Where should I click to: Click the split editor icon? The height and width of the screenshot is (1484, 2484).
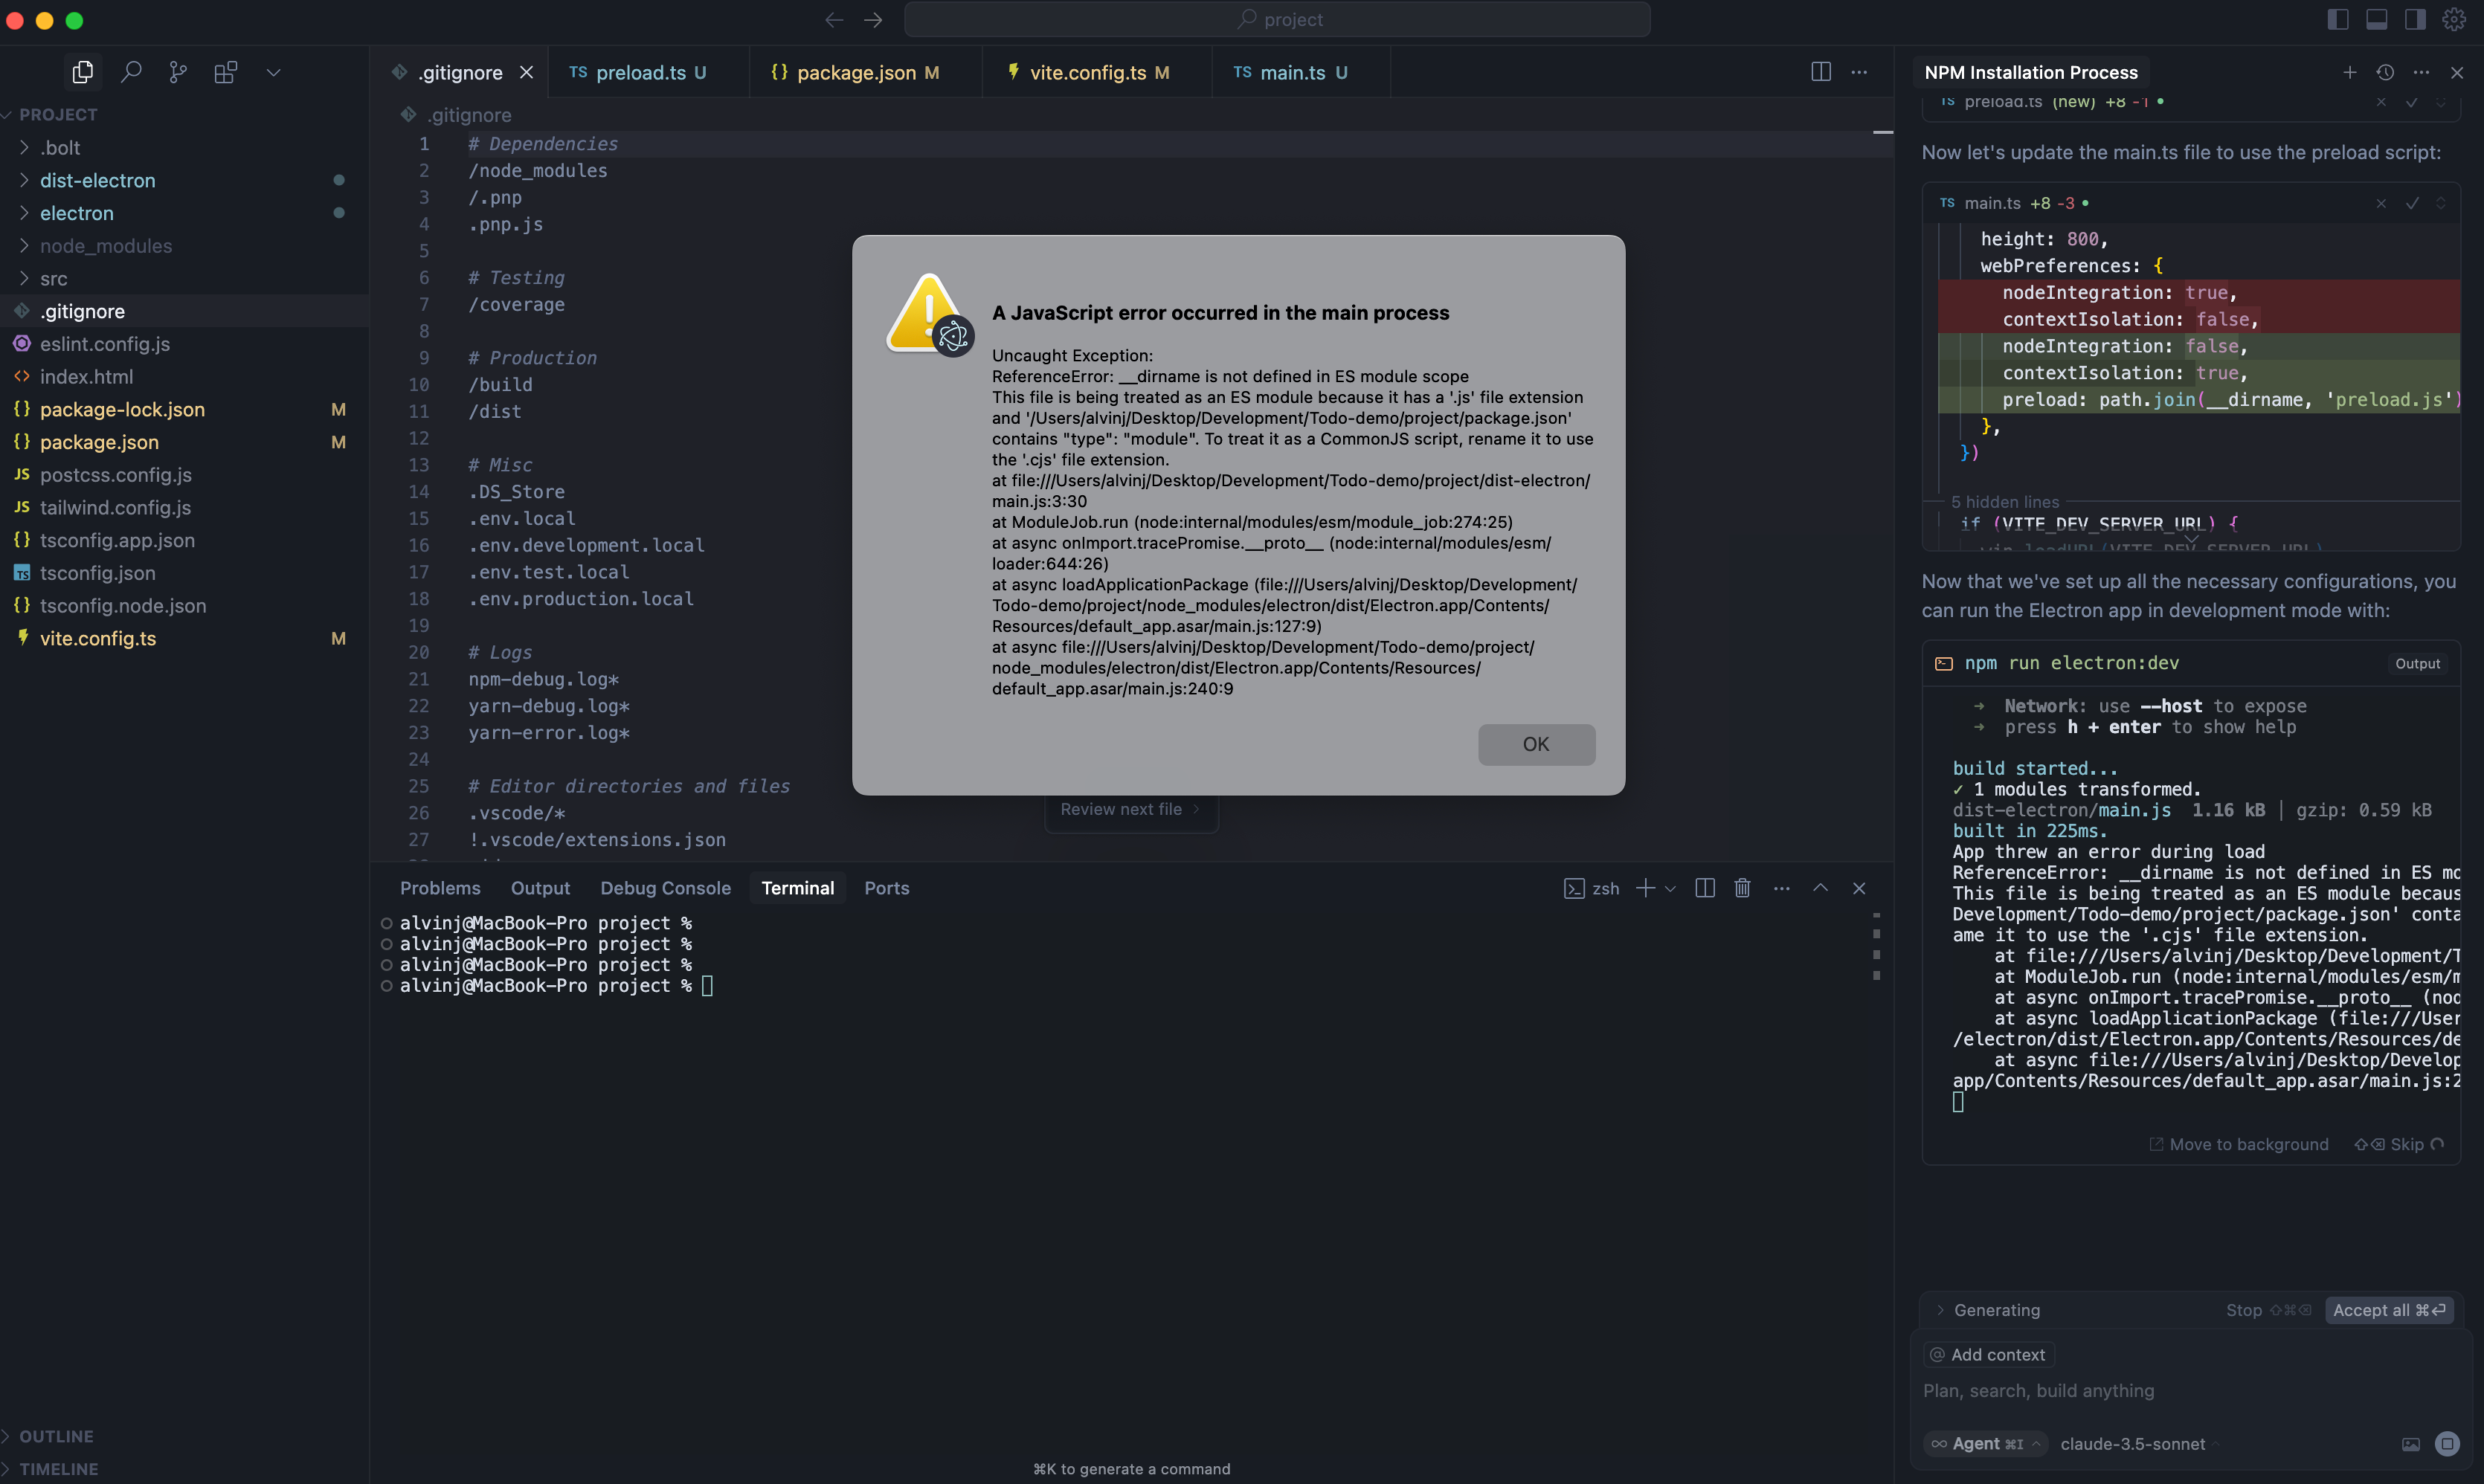click(x=1820, y=72)
